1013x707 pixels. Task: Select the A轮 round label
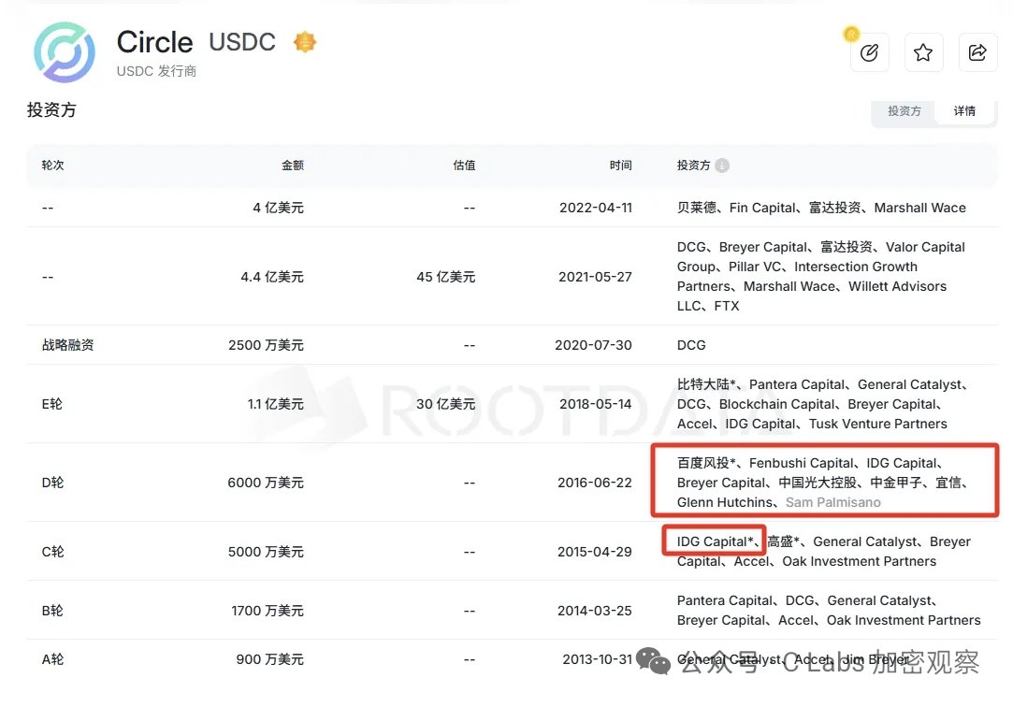[x=53, y=660]
